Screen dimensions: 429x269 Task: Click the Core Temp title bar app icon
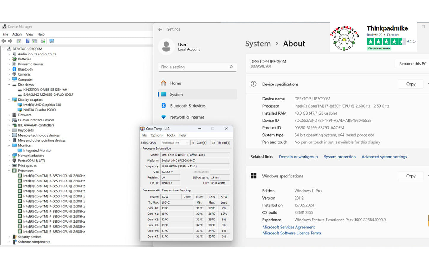143,129
